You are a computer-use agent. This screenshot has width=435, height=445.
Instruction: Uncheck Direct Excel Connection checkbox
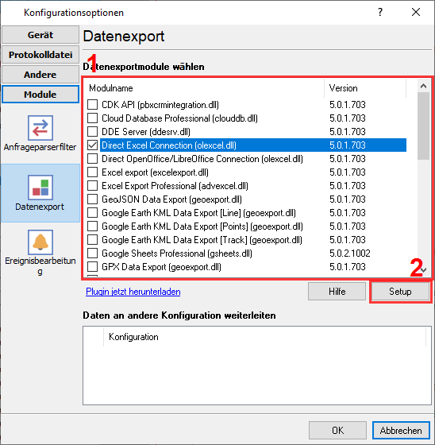coord(92,145)
